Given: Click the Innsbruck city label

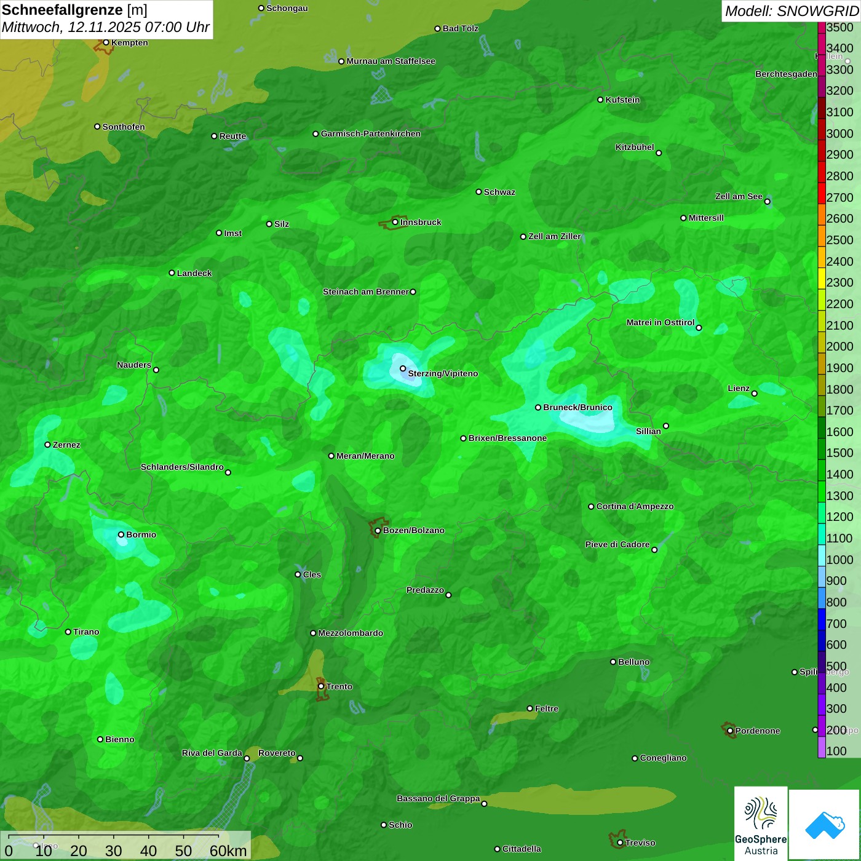Looking at the screenshot, I should [x=421, y=222].
